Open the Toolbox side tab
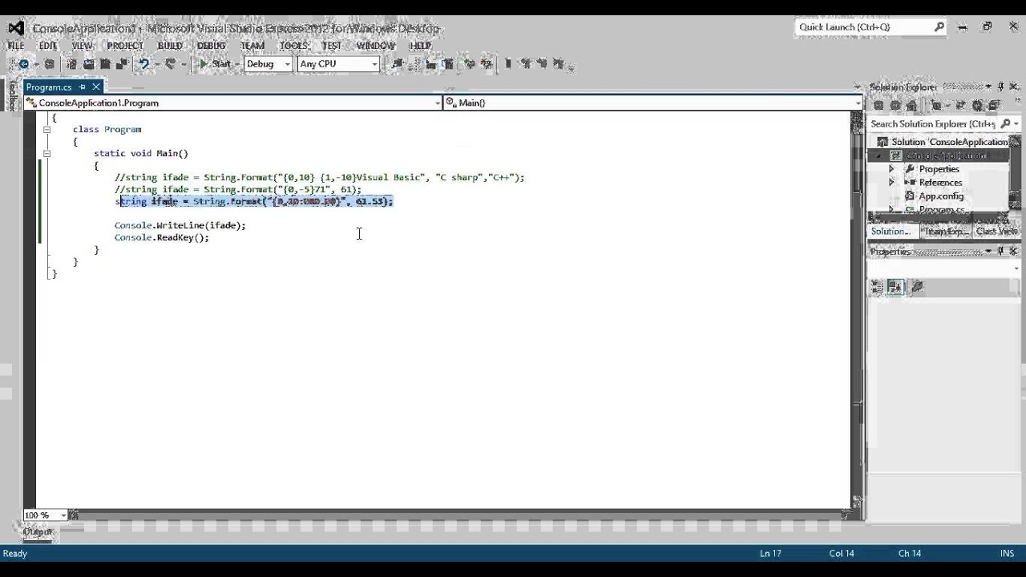This screenshot has height=577, width=1026. coord(12,95)
